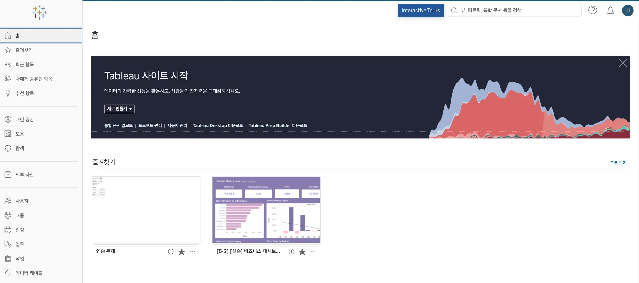
Task: Click the 프로젝트 관리 link
Action: click(150, 125)
